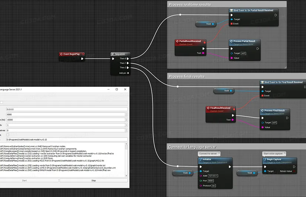Click Target pin on Bind Event Partial Result node

click(232, 19)
